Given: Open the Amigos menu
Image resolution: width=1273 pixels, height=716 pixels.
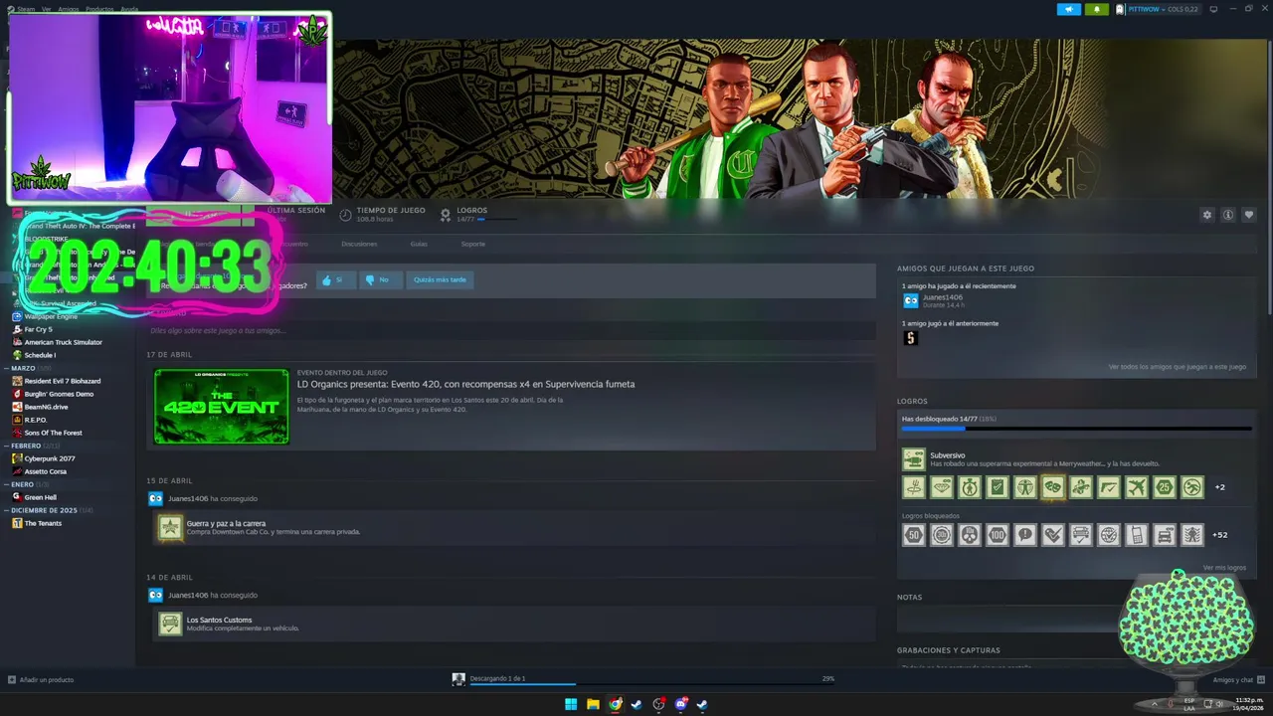Looking at the screenshot, I should 69,8.
